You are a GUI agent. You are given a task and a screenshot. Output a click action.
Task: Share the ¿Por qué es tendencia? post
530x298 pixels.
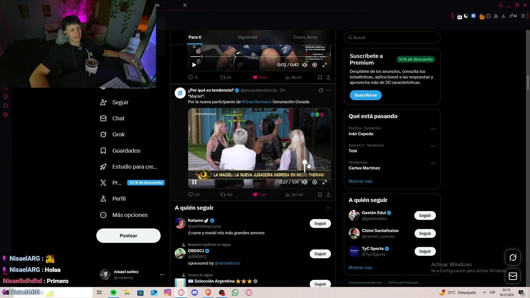coord(328,195)
